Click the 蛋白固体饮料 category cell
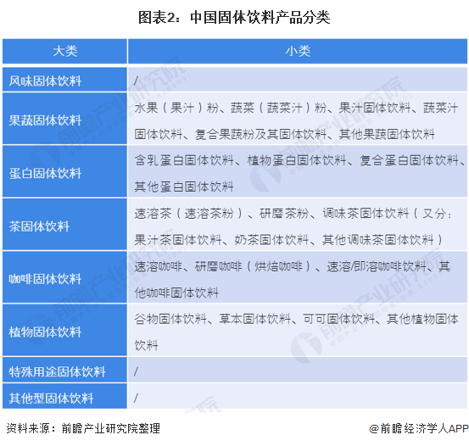This screenshot has height=446, width=469. [65, 171]
